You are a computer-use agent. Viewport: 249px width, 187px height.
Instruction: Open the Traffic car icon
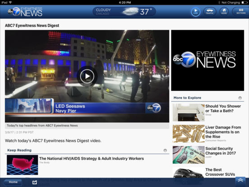point(210,12)
